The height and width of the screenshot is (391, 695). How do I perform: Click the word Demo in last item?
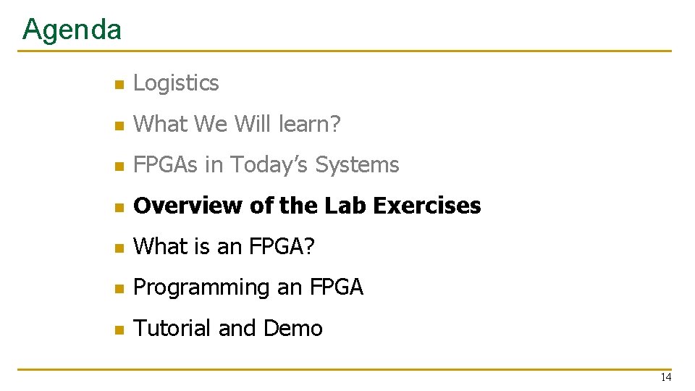point(293,328)
